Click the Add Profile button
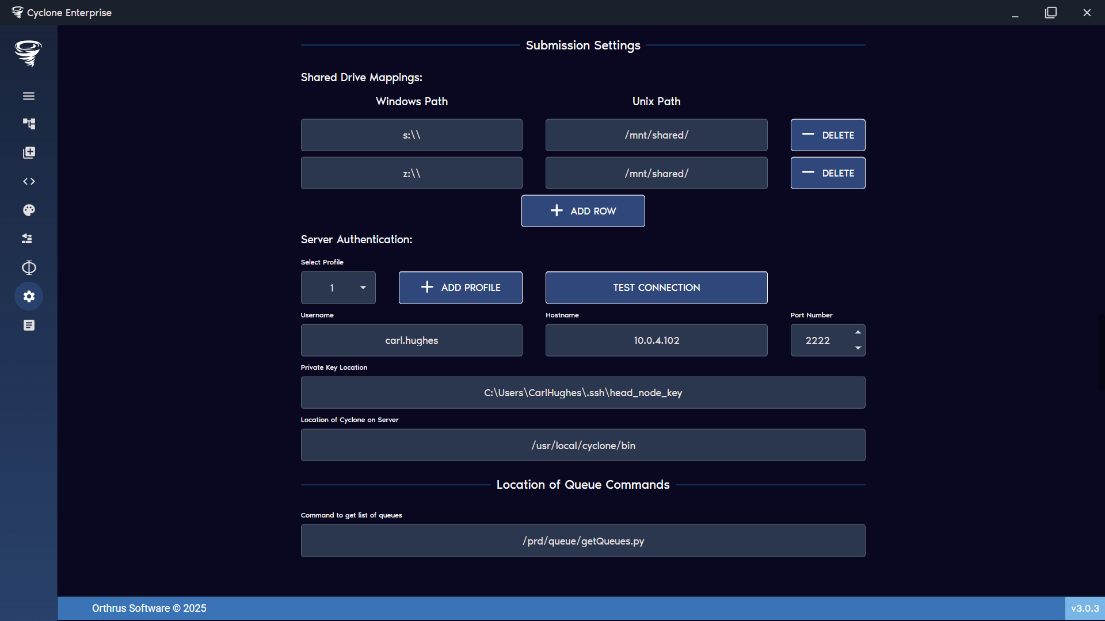 (x=460, y=287)
